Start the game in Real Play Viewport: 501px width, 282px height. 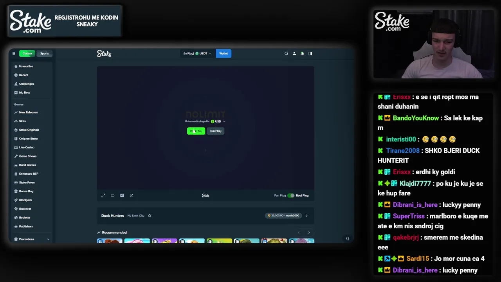point(196,131)
